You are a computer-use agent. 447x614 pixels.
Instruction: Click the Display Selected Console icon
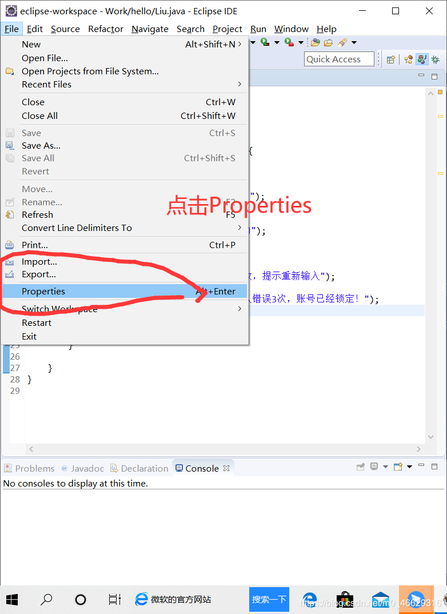[x=374, y=467]
